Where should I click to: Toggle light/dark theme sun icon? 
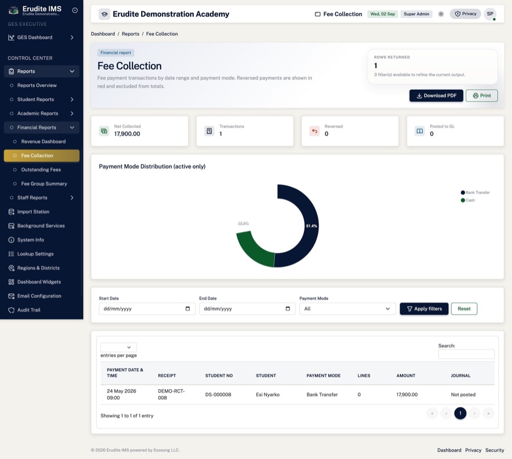click(441, 14)
